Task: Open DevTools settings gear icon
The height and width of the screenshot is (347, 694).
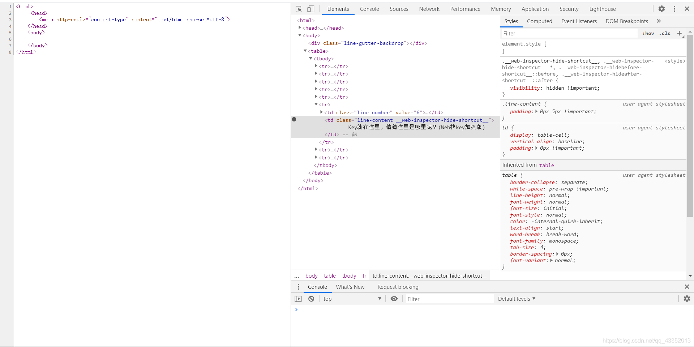Action: pyautogui.click(x=661, y=9)
